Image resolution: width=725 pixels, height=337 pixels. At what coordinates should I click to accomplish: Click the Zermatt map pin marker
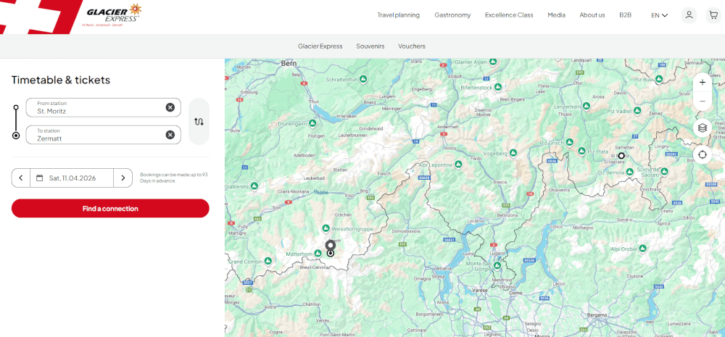(x=331, y=246)
